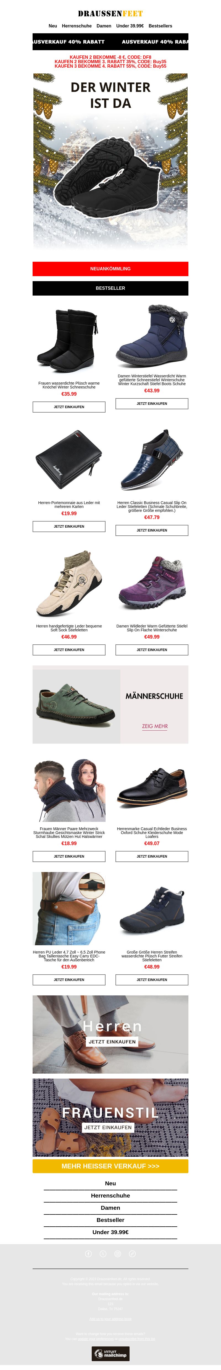
Task: Click JETZT EINKAUFEN under the €43.99 boots
Action: 152,404
